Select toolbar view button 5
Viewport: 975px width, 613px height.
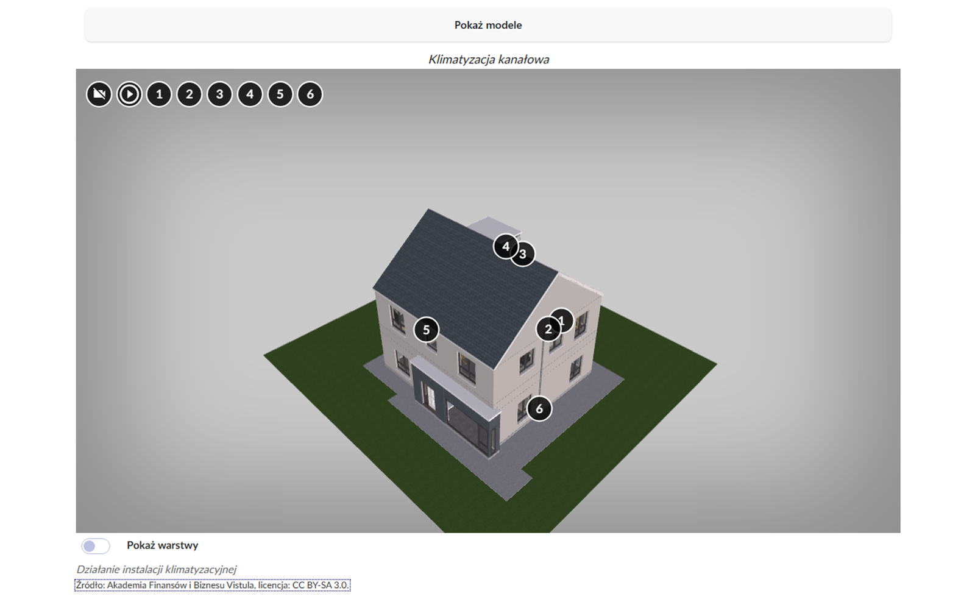pyautogui.click(x=280, y=94)
